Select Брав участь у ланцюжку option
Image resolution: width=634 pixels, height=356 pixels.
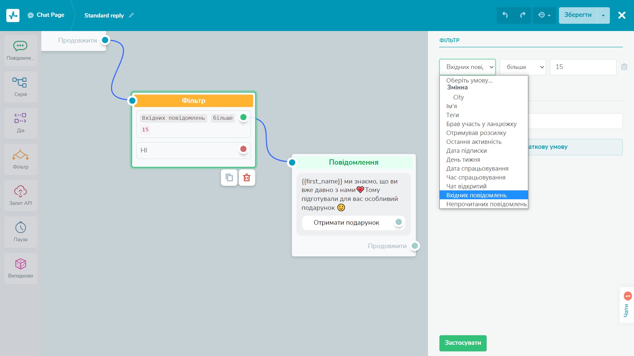[484, 124]
